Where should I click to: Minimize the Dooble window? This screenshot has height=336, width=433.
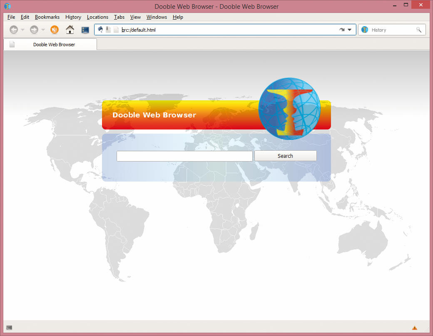click(x=395, y=5)
